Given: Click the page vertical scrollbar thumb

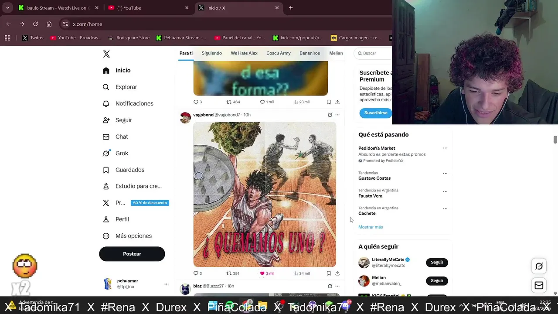Looking at the screenshot, I should point(555,140).
